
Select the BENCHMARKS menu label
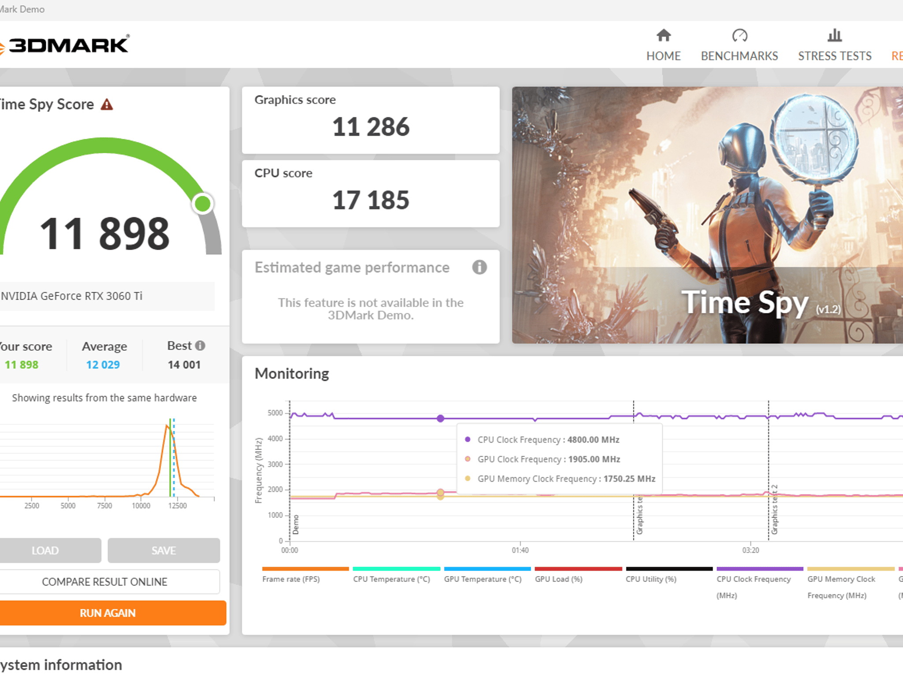[739, 56]
